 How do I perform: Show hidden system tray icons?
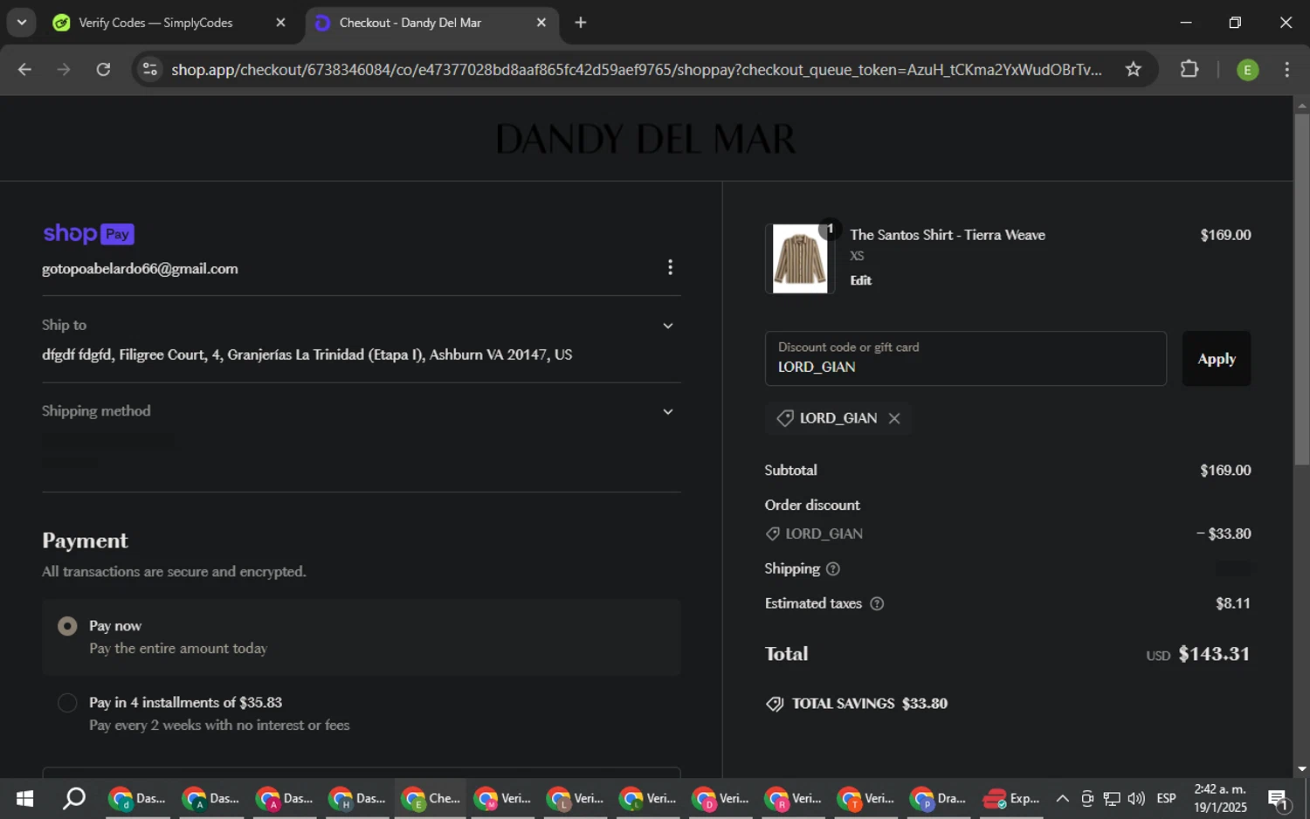point(1062,798)
